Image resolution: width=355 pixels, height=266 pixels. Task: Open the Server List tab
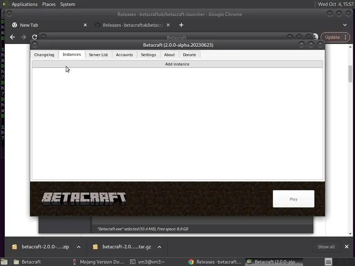tap(98, 55)
